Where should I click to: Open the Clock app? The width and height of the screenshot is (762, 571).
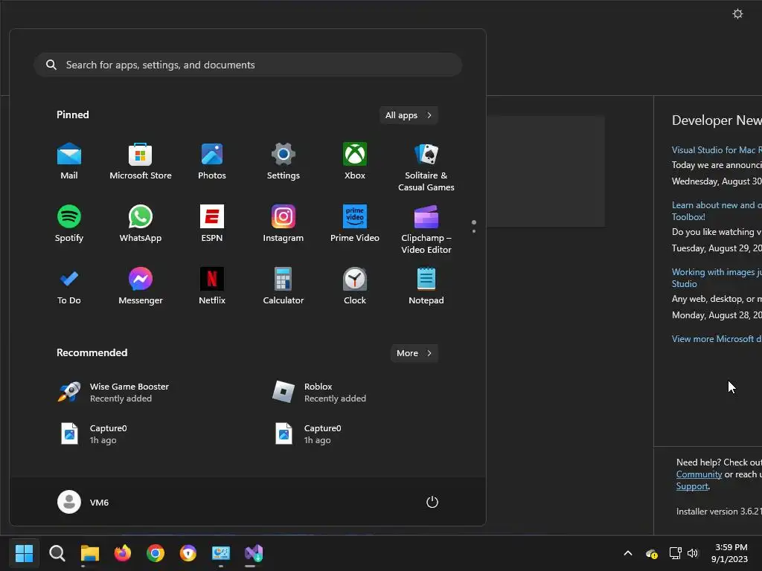(355, 286)
